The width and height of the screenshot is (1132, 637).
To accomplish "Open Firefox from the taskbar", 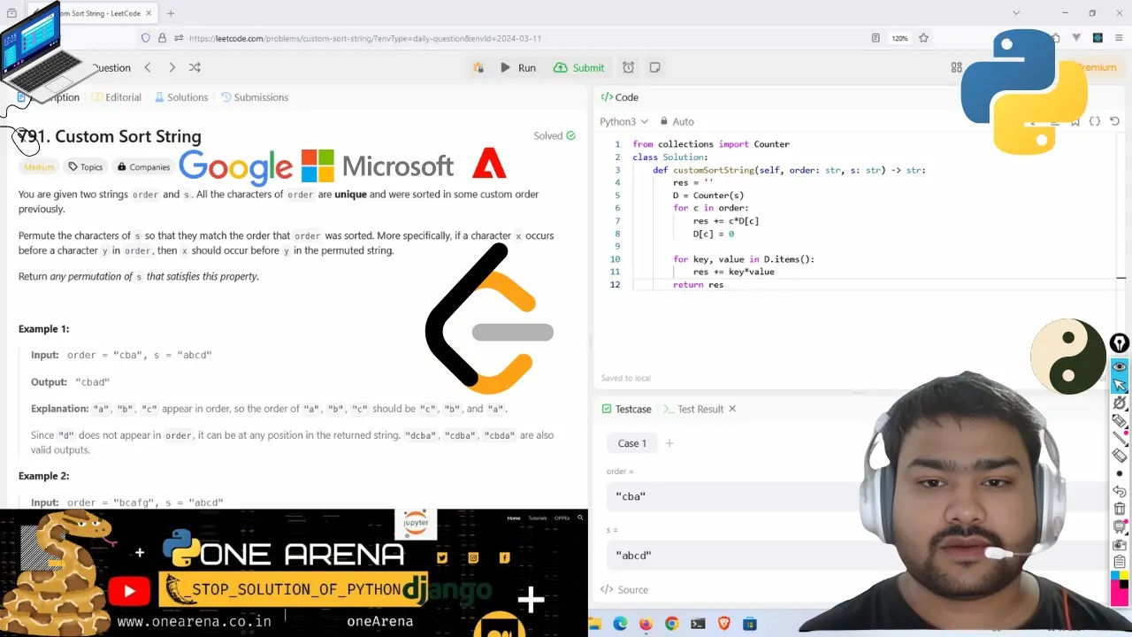I will 646,624.
